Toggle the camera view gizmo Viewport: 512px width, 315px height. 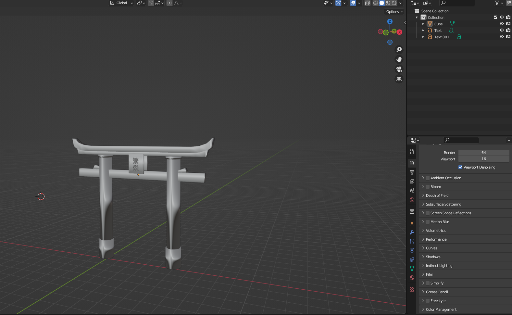pos(399,69)
